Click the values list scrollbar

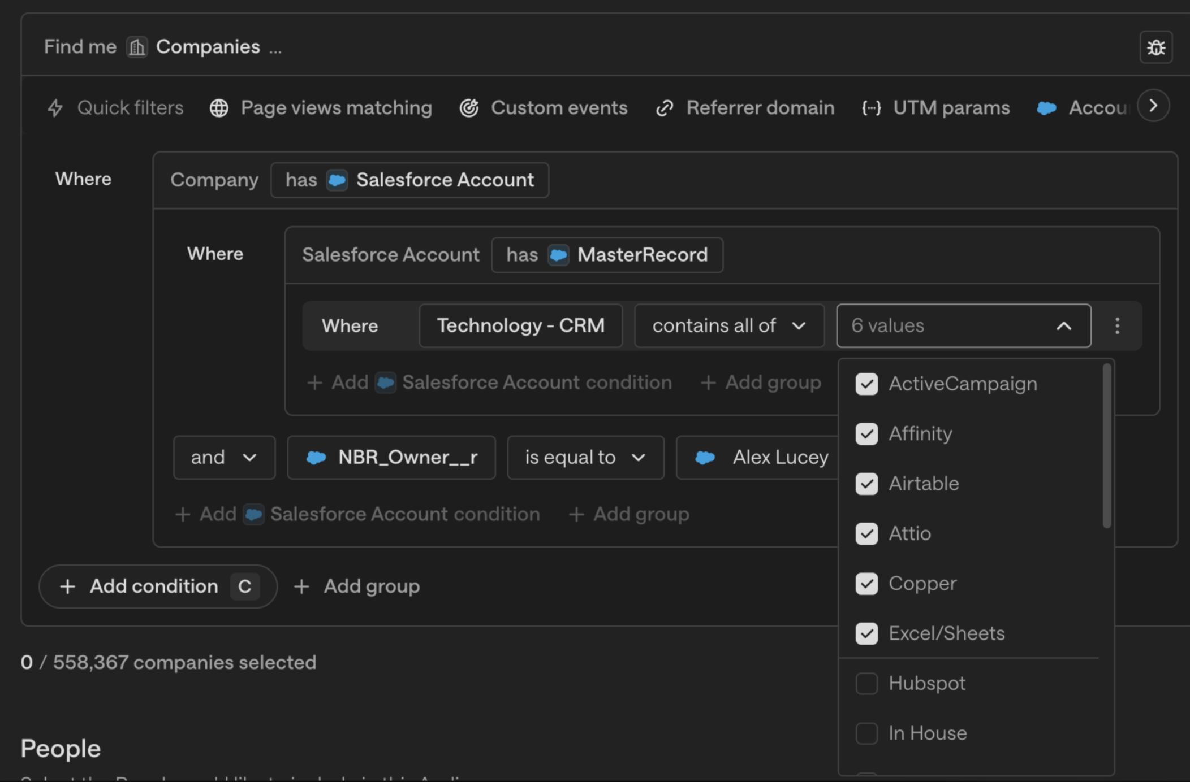(x=1107, y=446)
